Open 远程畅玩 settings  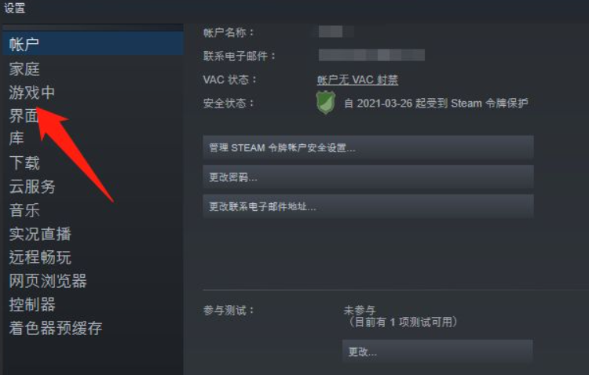coord(40,257)
